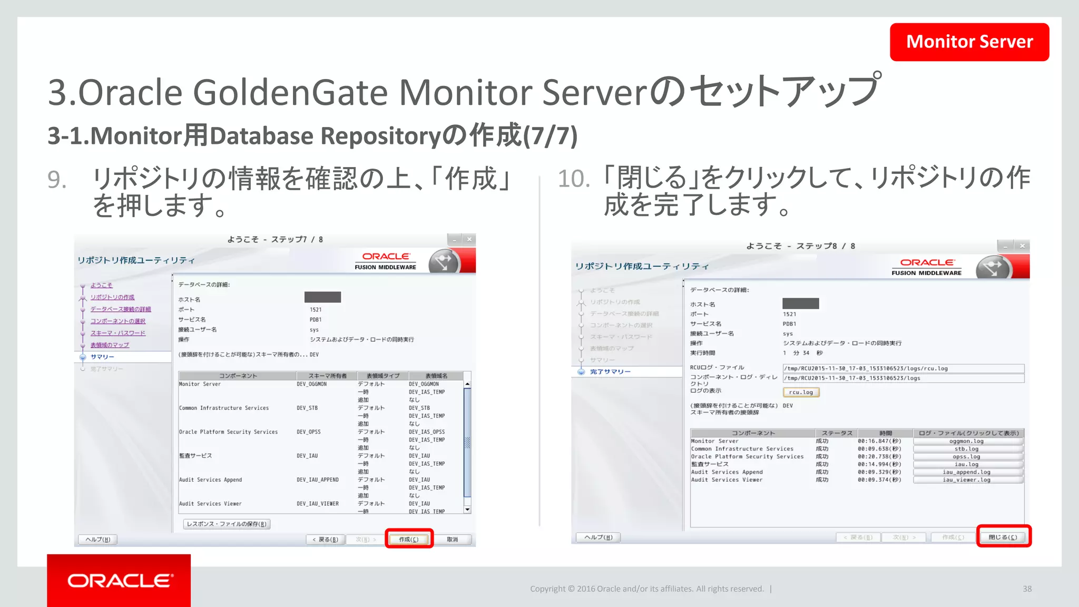
Task: Click 戻る(B) in the Step 7 wizard
Action: [326, 539]
